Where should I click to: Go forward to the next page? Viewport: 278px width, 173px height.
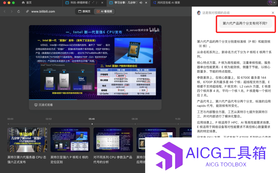[12, 11]
